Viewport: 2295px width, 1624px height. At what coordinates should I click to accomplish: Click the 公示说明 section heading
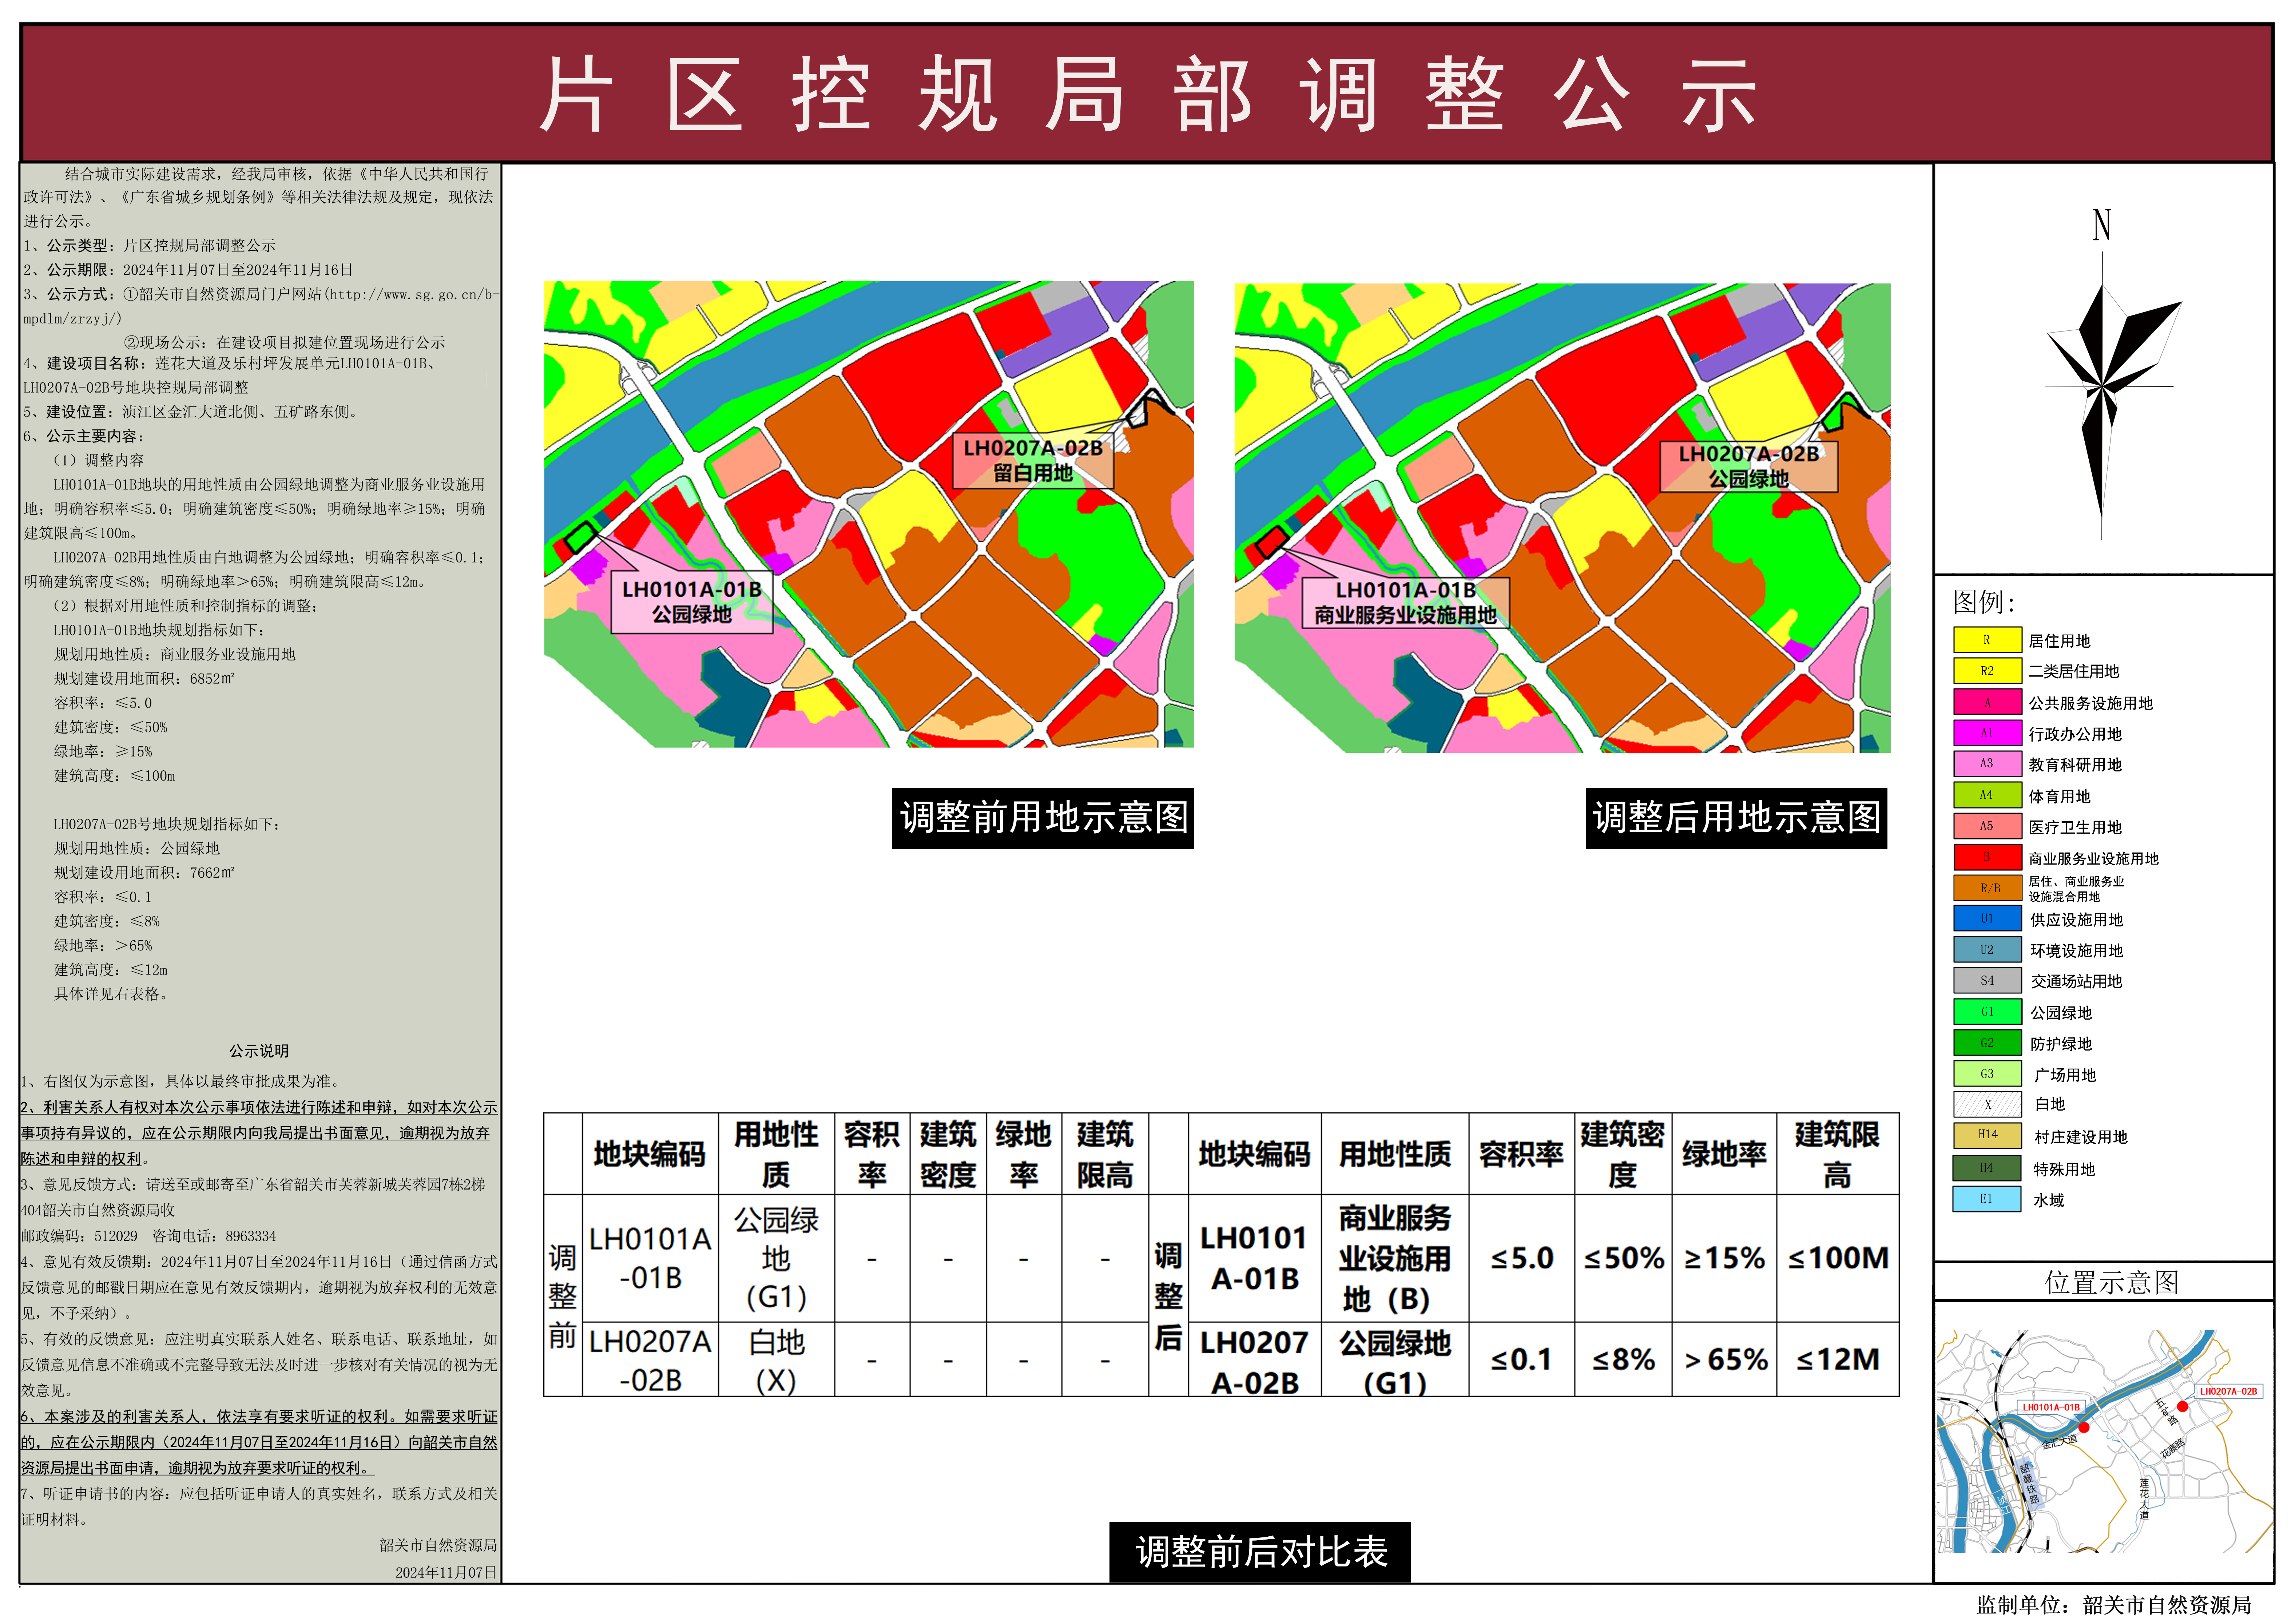click(259, 1051)
